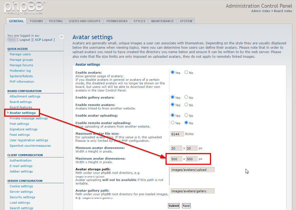Select No for Enable avatar uploading

coord(186,115)
